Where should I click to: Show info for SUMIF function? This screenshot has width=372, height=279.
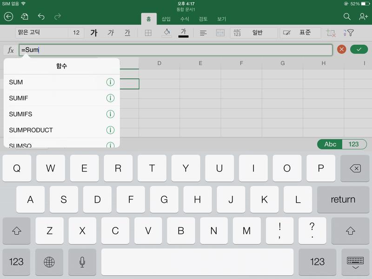click(x=110, y=98)
